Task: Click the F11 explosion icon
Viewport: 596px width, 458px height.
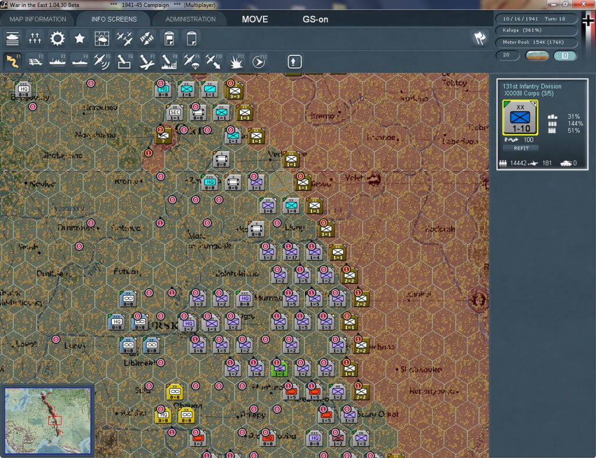Action: click(x=236, y=62)
